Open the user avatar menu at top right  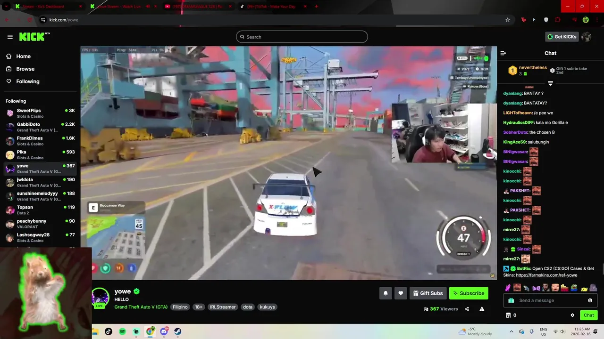coord(587,37)
